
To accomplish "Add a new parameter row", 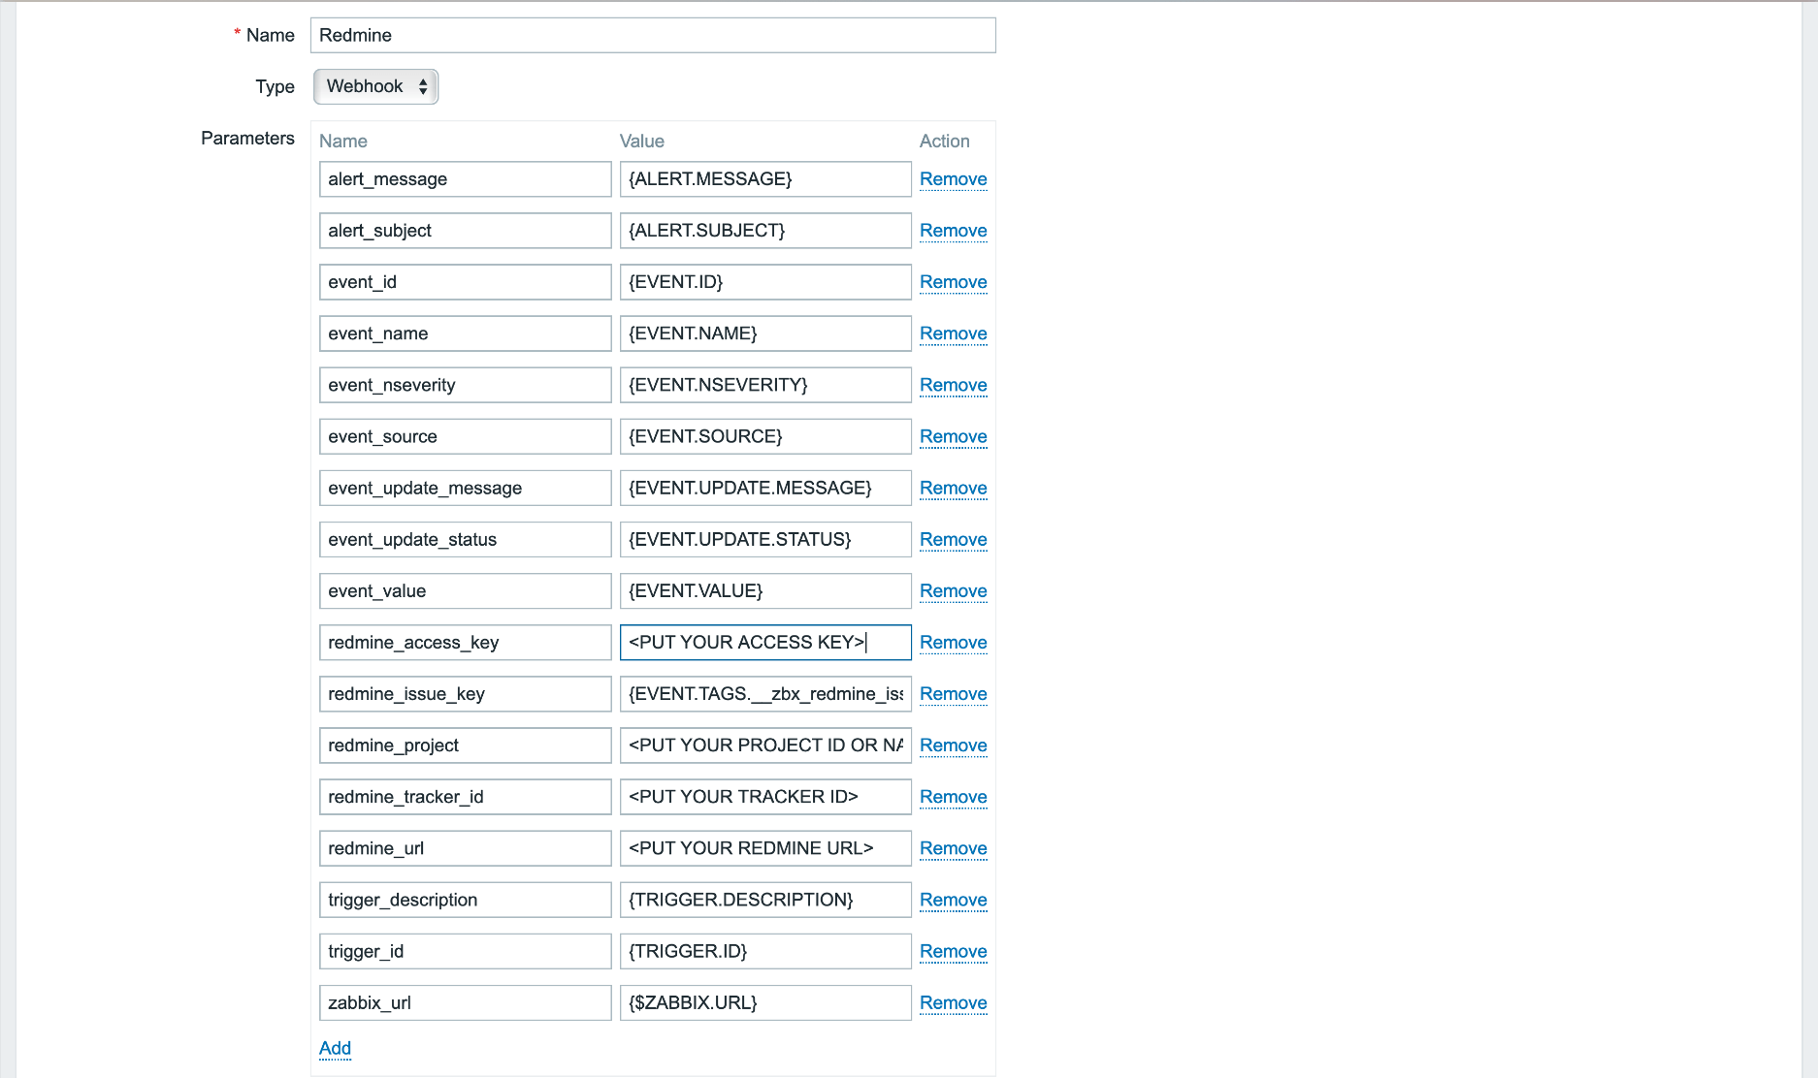I will point(335,1048).
